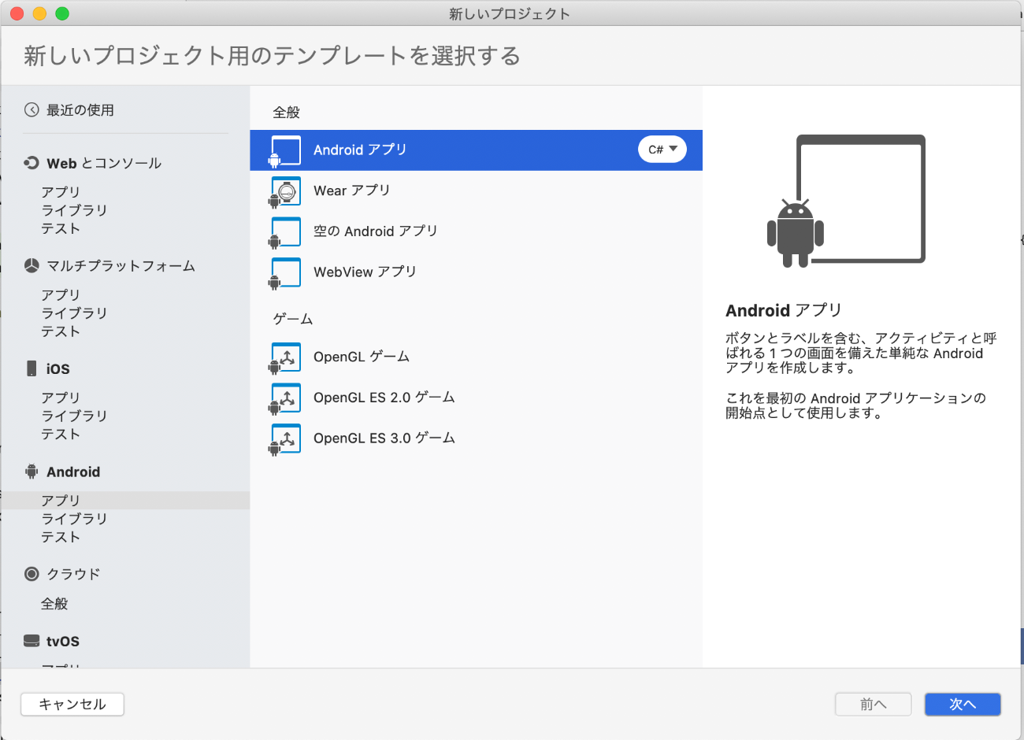Image resolution: width=1024 pixels, height=740 pixels.
Task: Click the マルチプラットフォーム category icon
Action: click(x=32, y=266)
